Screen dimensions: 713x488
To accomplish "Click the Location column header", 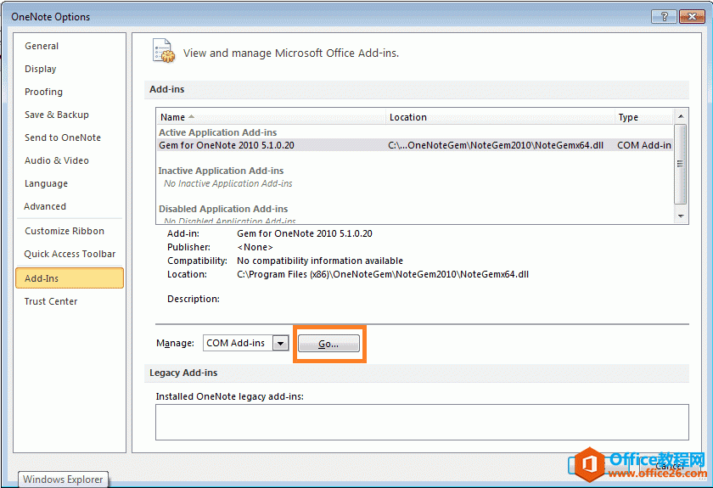I will 500,117.
